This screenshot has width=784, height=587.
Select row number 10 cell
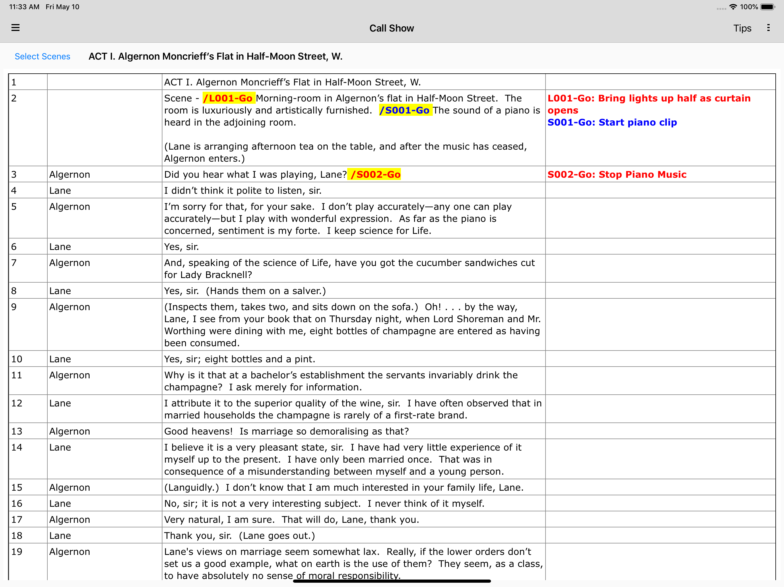28,359
